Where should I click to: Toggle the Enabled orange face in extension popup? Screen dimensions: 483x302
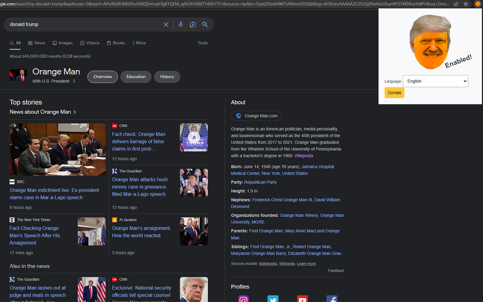[431, 42]
